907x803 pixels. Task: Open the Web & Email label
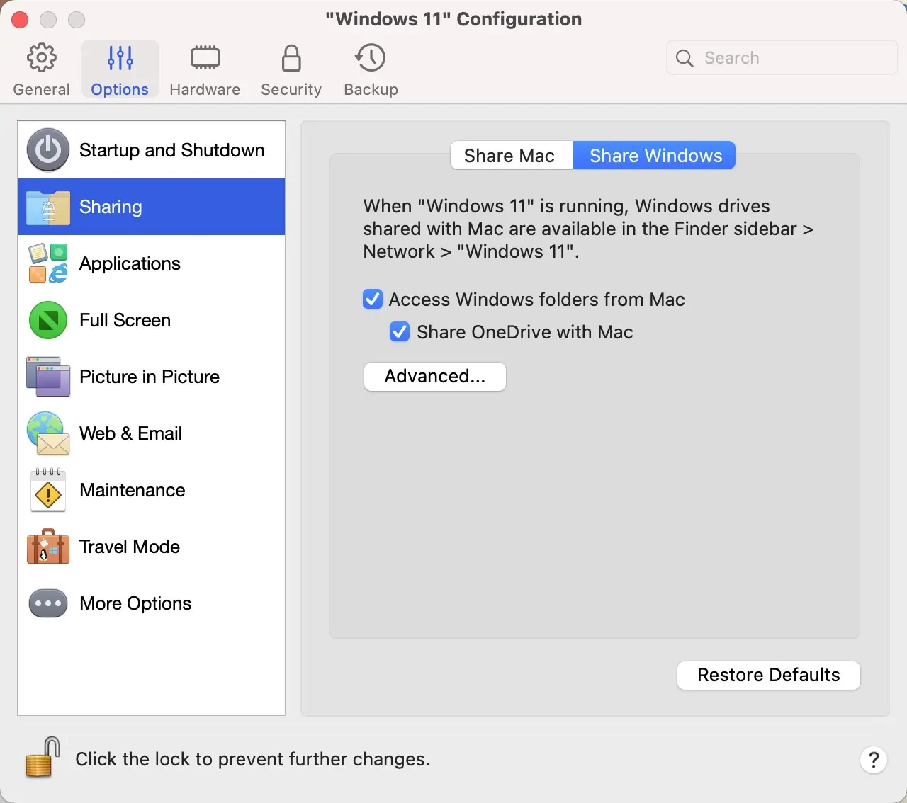point(130,433)
